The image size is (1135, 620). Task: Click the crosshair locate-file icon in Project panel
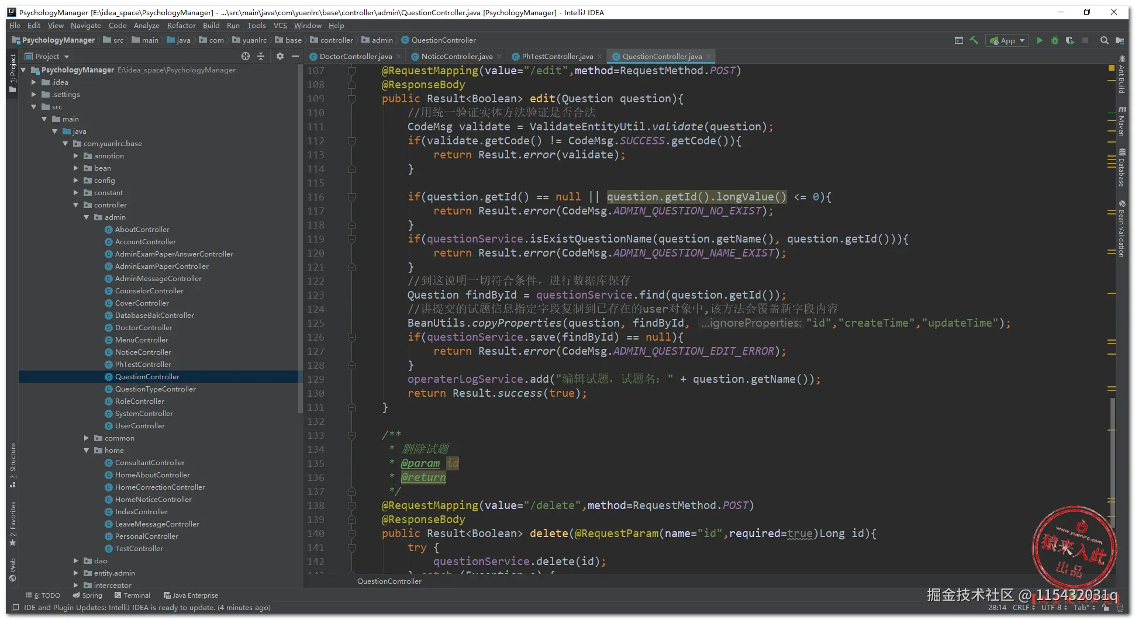click(x=246, y=56)
